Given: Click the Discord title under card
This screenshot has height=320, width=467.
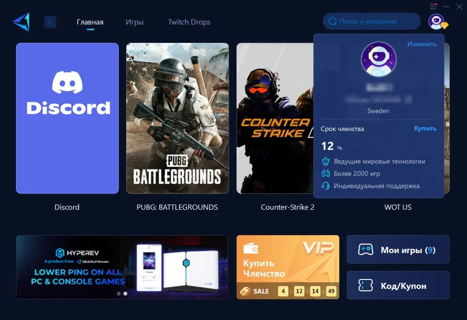Looking at the screenshot, I should (67, 207).
